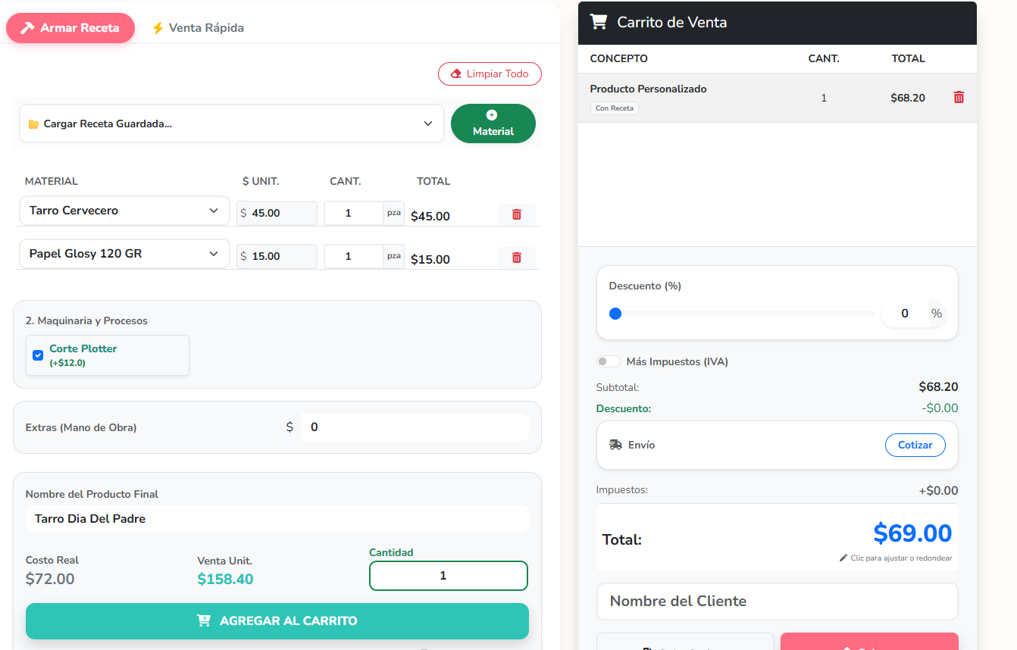
Task: Click the lightning icon on Venta Rápida
Action: pyautogui.click(x=158, y=28)
